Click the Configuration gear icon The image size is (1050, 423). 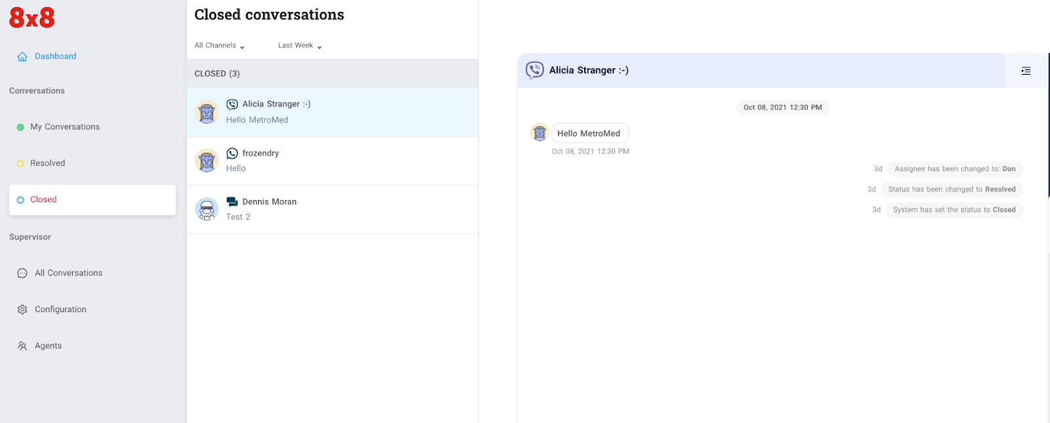pos(22,310)
